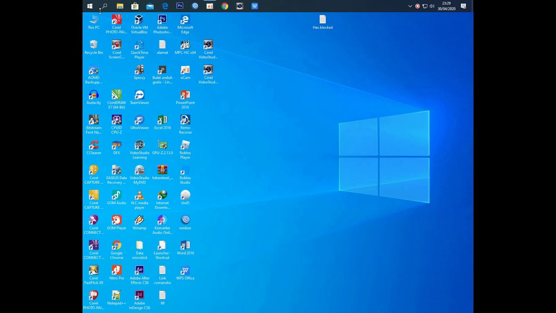Select GOM Player desktop icon
Viewport: 556px width, 313px height.
coord(116,223)
